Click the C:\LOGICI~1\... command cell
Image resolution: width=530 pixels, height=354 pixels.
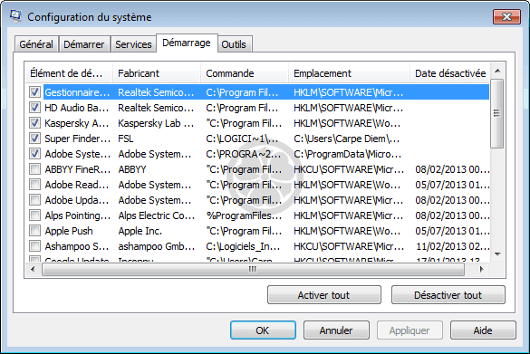coord(242,139)
